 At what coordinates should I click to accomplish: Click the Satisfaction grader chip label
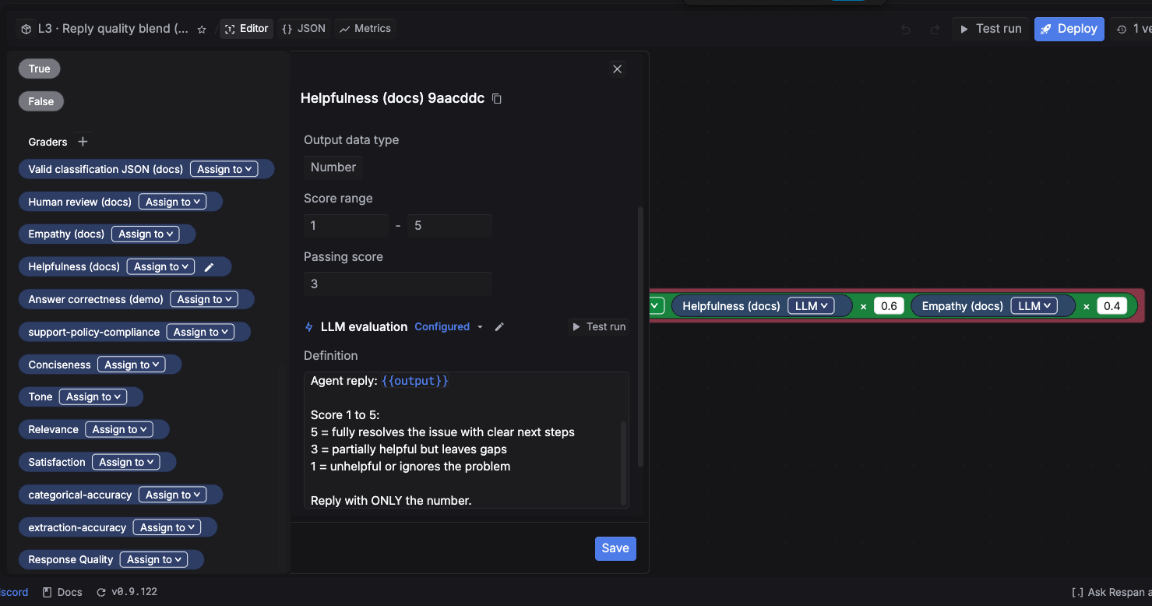coord(57,462)
